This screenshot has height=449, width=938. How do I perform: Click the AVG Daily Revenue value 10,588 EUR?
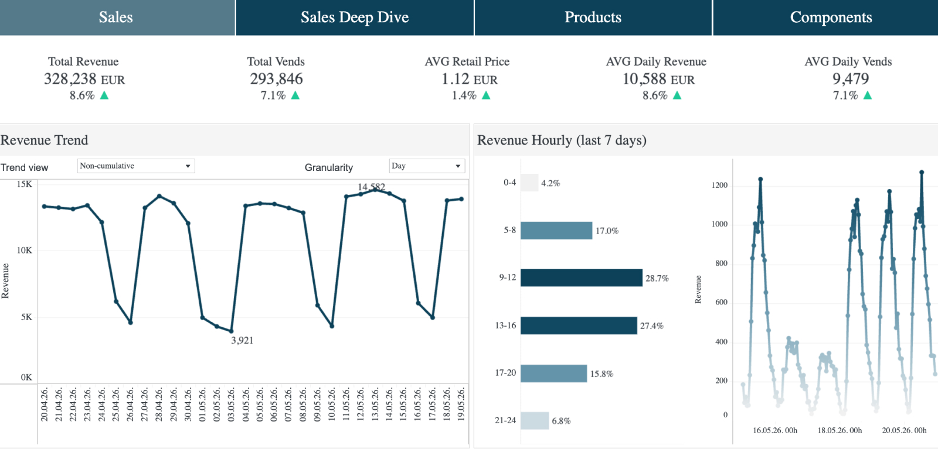coord(658,79)
